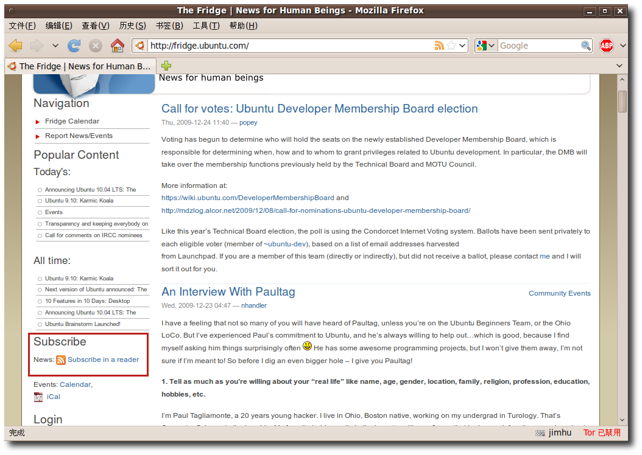
Task: Click the orange RSS icon beside News
Action: (x=61, y=359)
